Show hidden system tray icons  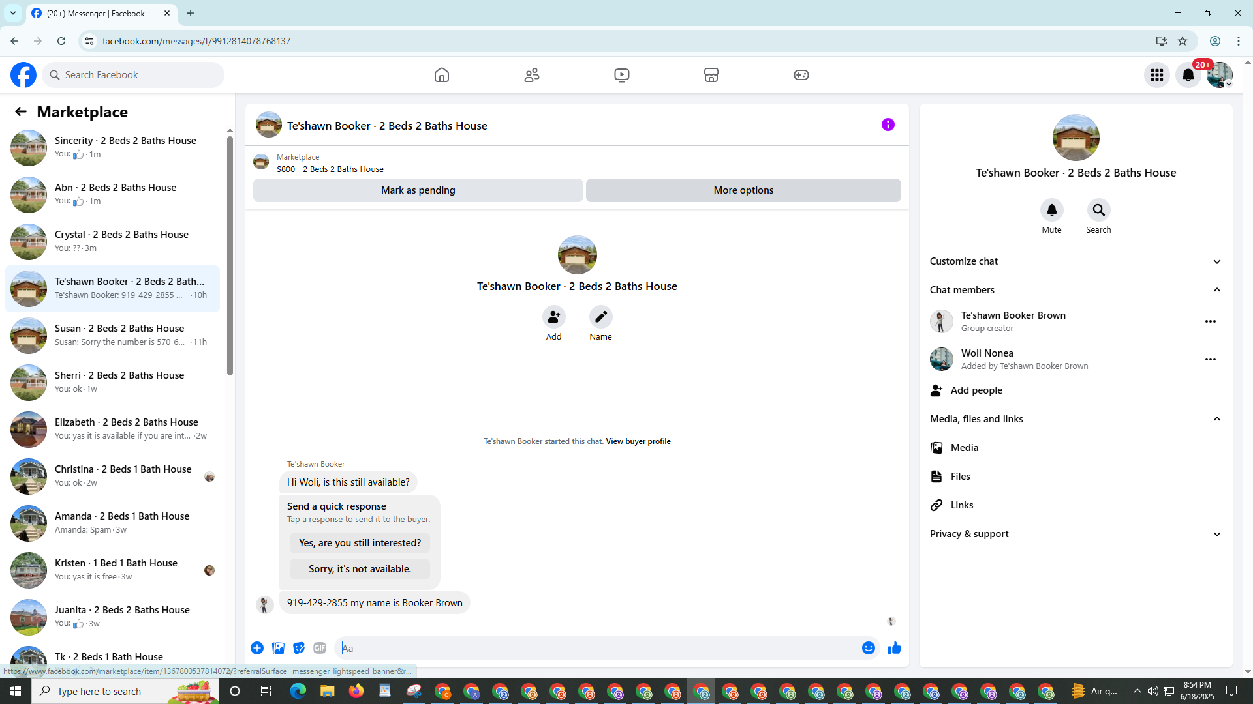pos(1137,691)
